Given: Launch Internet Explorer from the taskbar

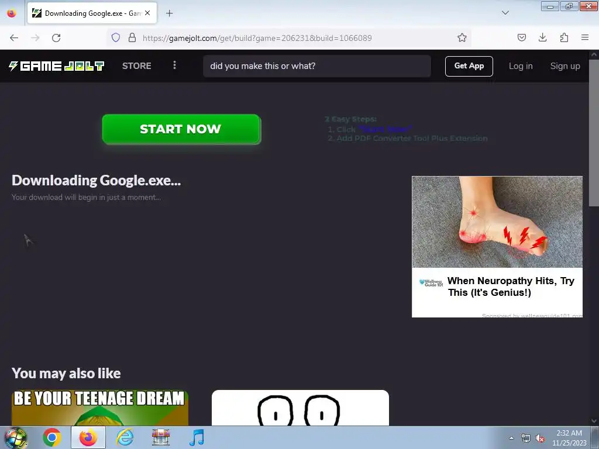Looking at the screenshot, I should [x=125, y=437].
